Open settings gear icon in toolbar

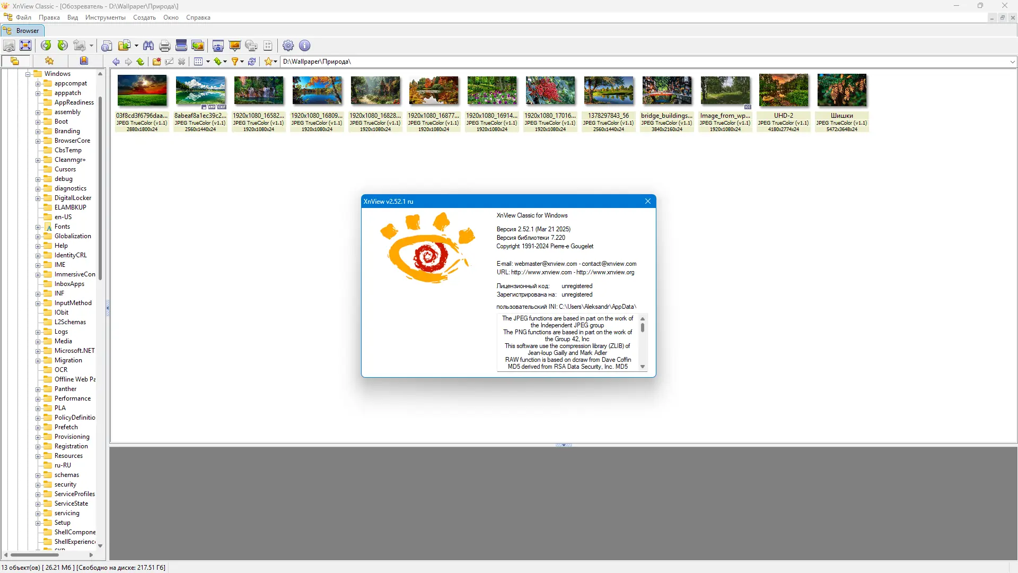[288, 46]
